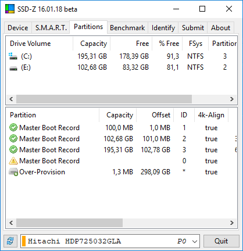Viewport: 243px width, 251px height.
Task: Click the orange drive indicator in device selector
Action: pos(24,241)
